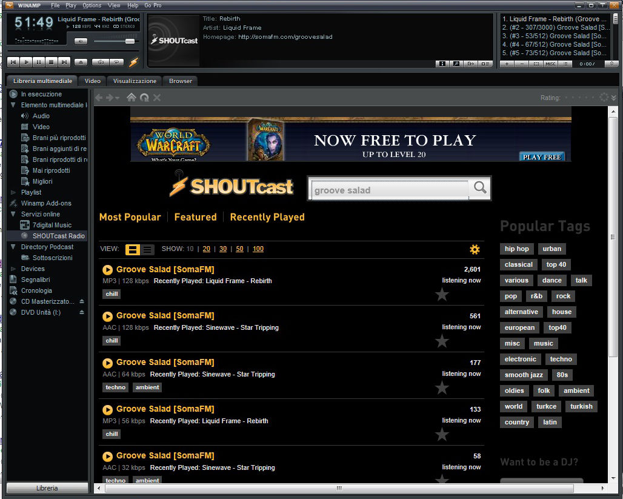
Task: Expand the Playlist tree node
Action: click(13, 192)
